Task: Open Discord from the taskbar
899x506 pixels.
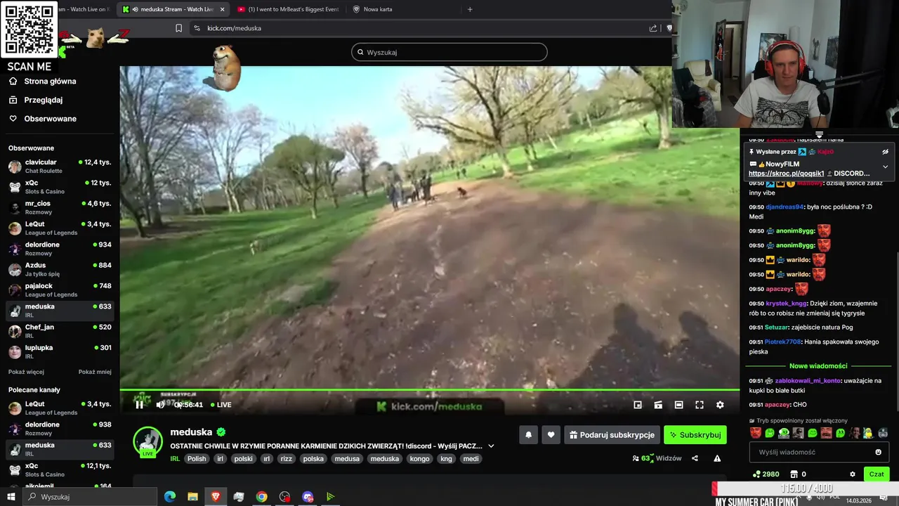Action: (x=308, y=497)
